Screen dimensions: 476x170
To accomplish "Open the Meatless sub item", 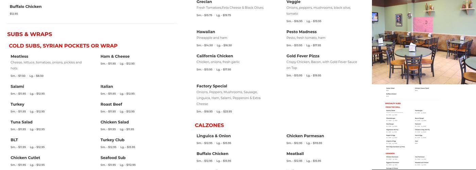I will tap(19, 56).
